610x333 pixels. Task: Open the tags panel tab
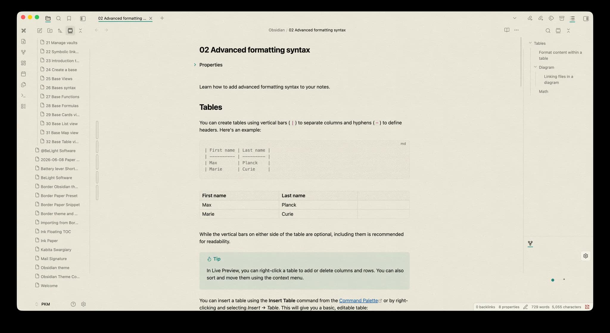pyautogui.click(x=551, y=18)
